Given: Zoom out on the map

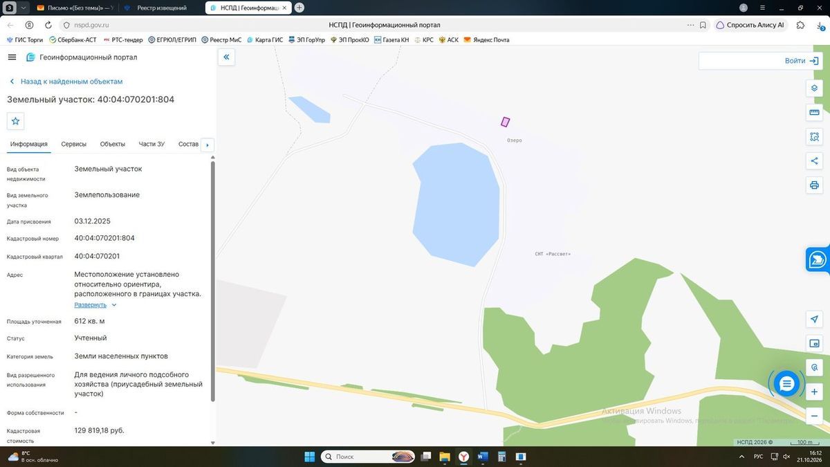Looking at the screenshot, I should pos(814,416).
